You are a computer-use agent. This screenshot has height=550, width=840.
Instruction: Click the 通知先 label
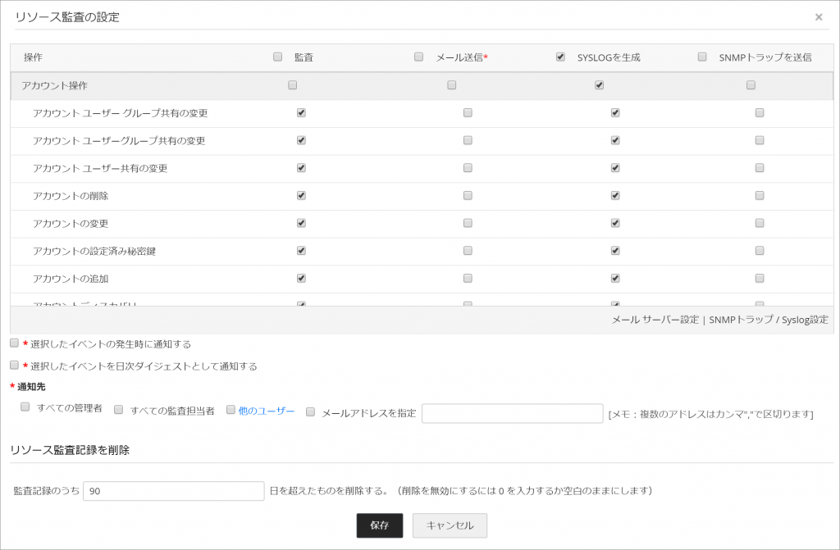pos(31,387)
